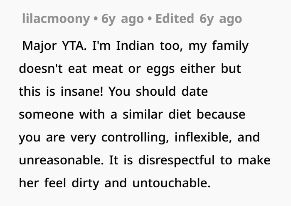Click the words "Major YTA"
The height and width of the screenshot is (206, 291).
(x=52, y=45)
